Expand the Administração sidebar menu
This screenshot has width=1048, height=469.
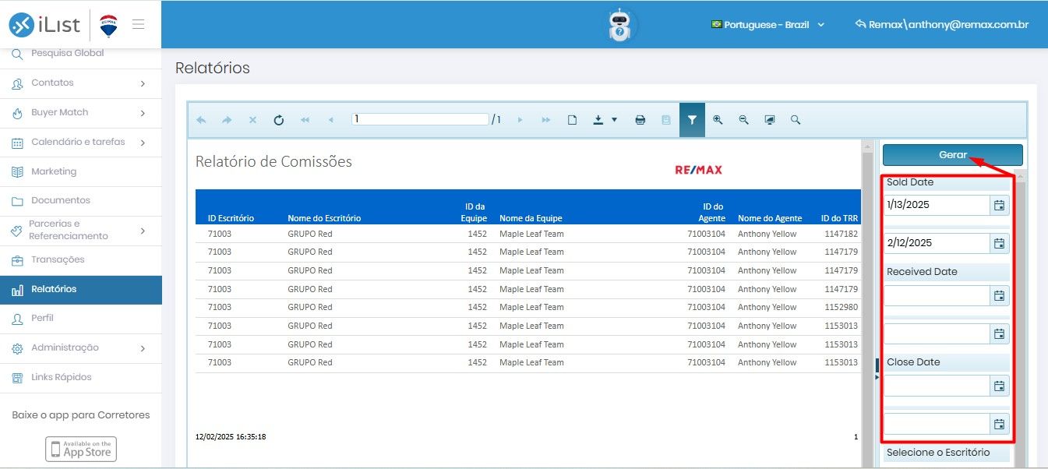81,348
